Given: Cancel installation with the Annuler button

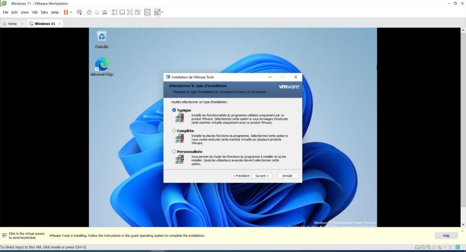Looking at the screenshot, I should pyautogui.click(x=288, y=176).
